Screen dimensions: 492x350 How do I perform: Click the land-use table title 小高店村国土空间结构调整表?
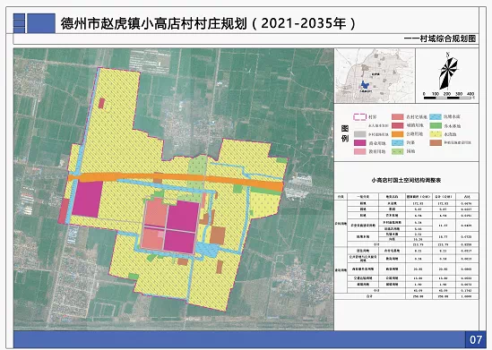(x=406, y=181)
